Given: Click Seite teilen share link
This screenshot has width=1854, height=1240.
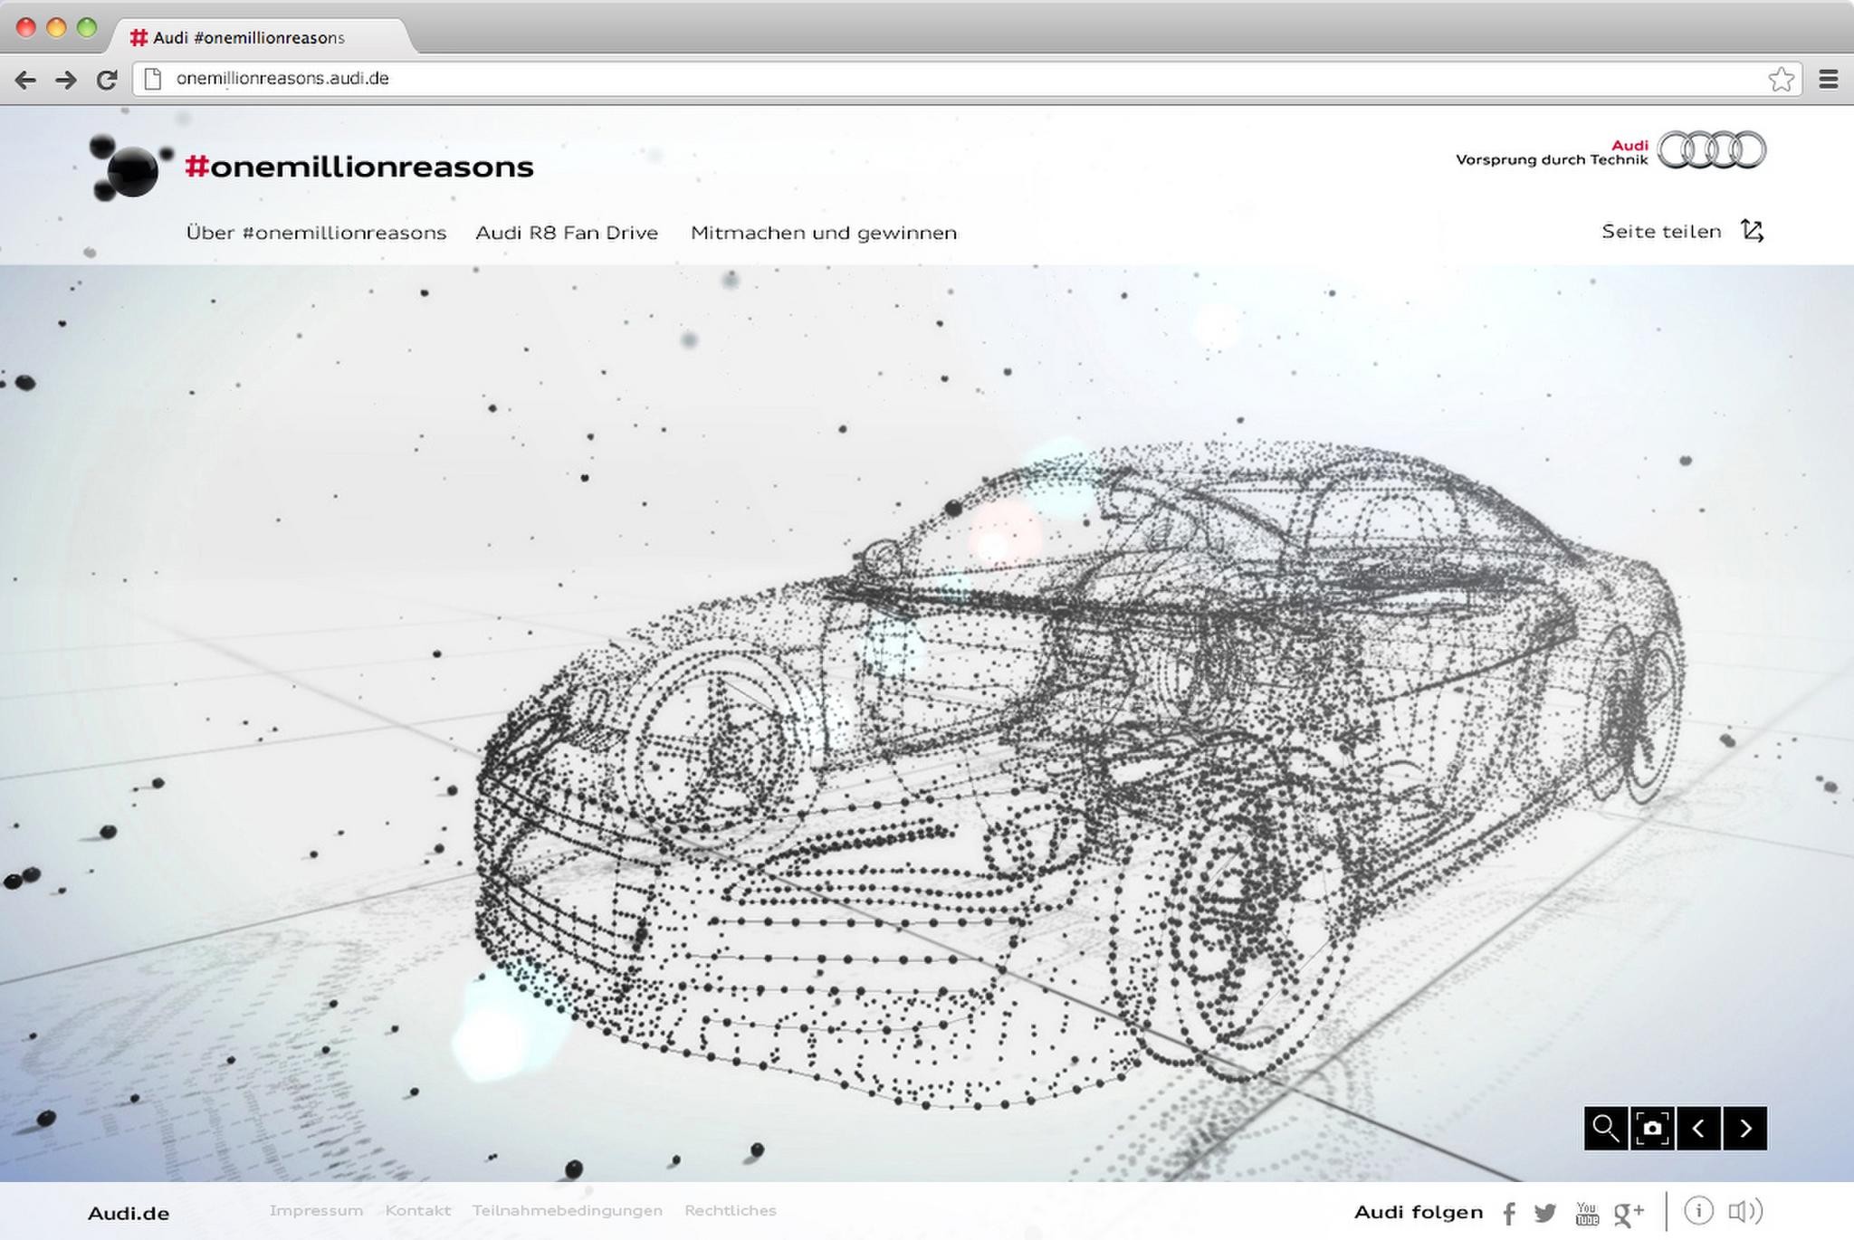Looking at the screenshot, I should click(x=1661, y=232).
